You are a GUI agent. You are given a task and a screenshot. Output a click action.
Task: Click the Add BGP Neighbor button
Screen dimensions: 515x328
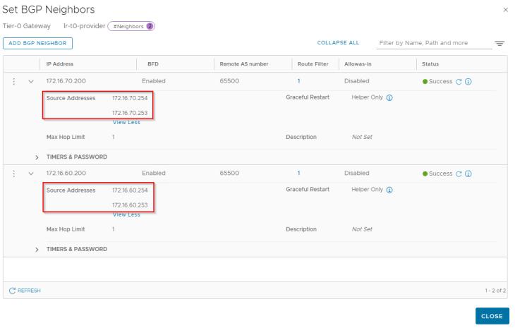tap(38, 43)
